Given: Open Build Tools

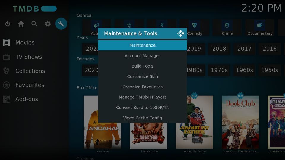Looking at the screenshot, I should [x=142, y=66].
